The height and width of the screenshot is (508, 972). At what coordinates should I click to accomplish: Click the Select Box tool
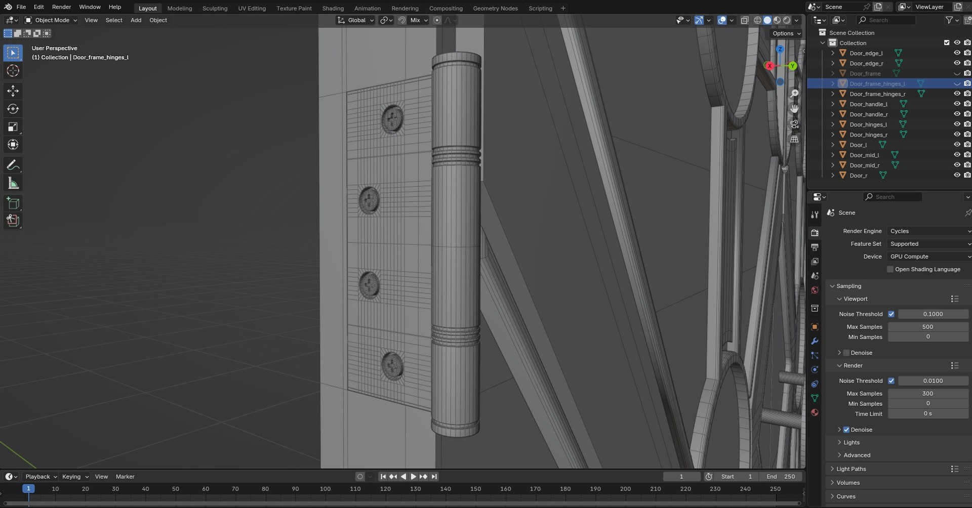coord(13,53)
